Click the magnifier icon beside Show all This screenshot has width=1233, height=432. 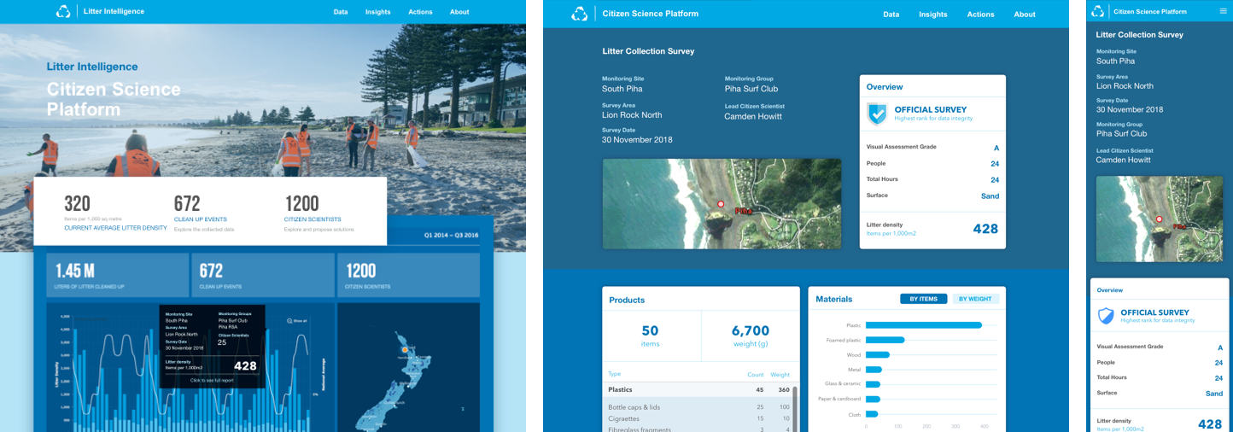[289, 321]
